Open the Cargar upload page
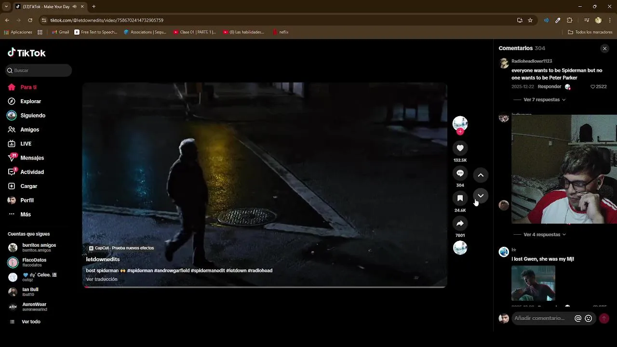 (23, 186)
